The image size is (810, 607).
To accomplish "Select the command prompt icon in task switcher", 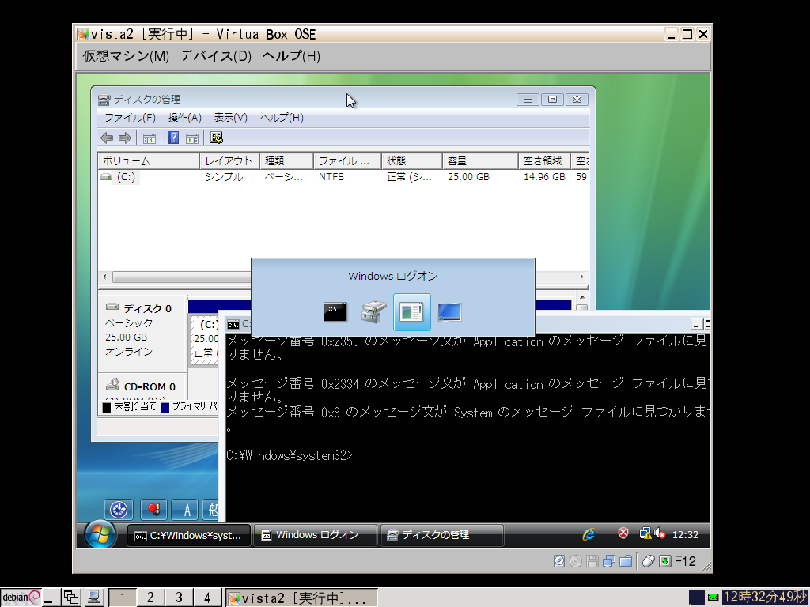I will click(335, 311).
